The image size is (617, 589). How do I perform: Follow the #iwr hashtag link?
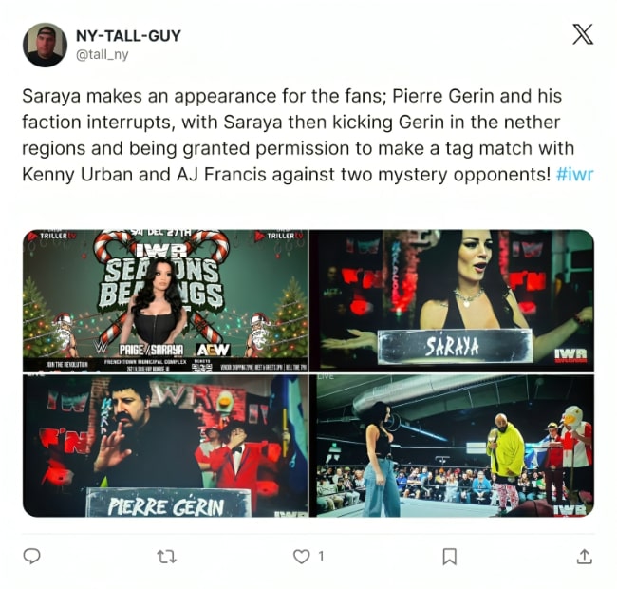coord(574,174)
